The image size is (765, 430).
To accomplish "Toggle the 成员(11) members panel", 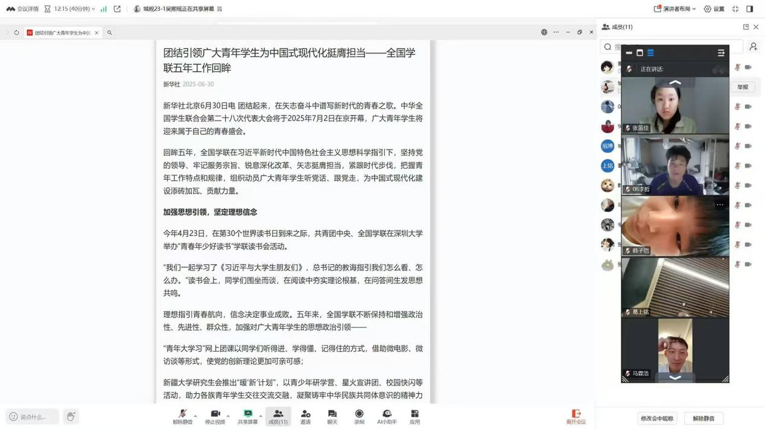I will (x=278, y=416).
